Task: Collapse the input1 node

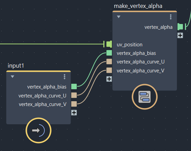Action: tap(12, 77)
